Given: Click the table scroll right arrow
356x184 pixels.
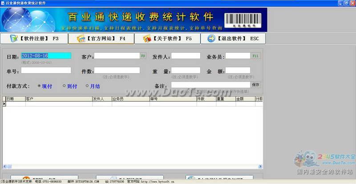Looking at the screenshot, I should pos(260,167).
